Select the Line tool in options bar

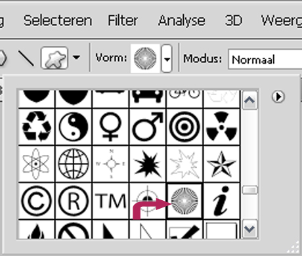[x=26, y=58]
